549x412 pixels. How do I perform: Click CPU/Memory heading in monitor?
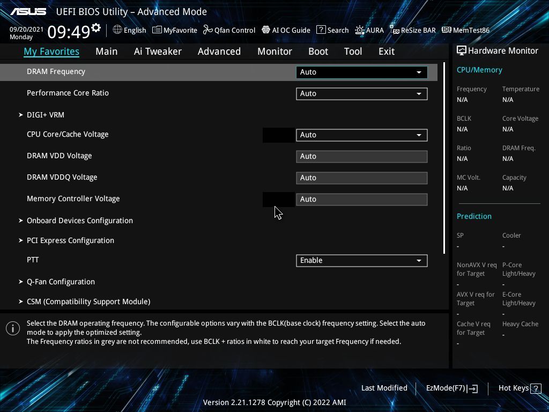click(479, 70)
